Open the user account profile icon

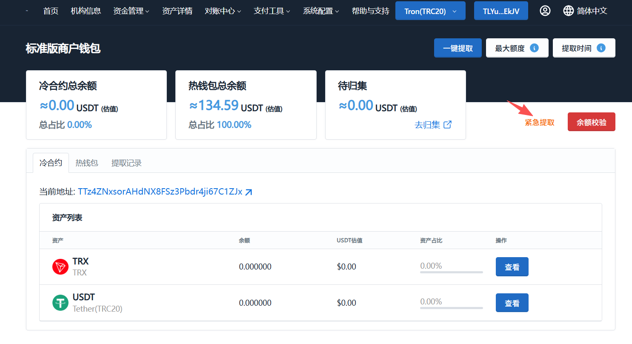pos(545,11)
